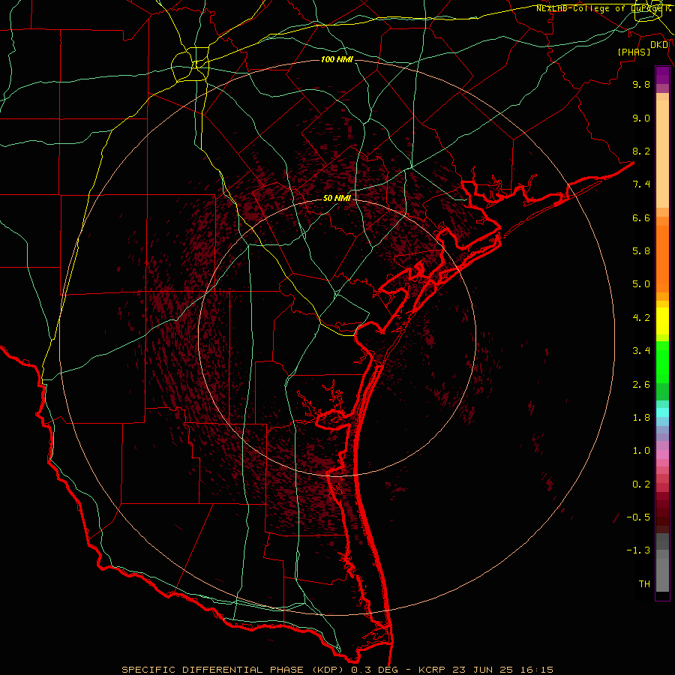675x675 pixels.
Task: Click "SPECIFIC DIFFERENTIAL PHASE" in the bottom caption
Action: click(214, 670)
